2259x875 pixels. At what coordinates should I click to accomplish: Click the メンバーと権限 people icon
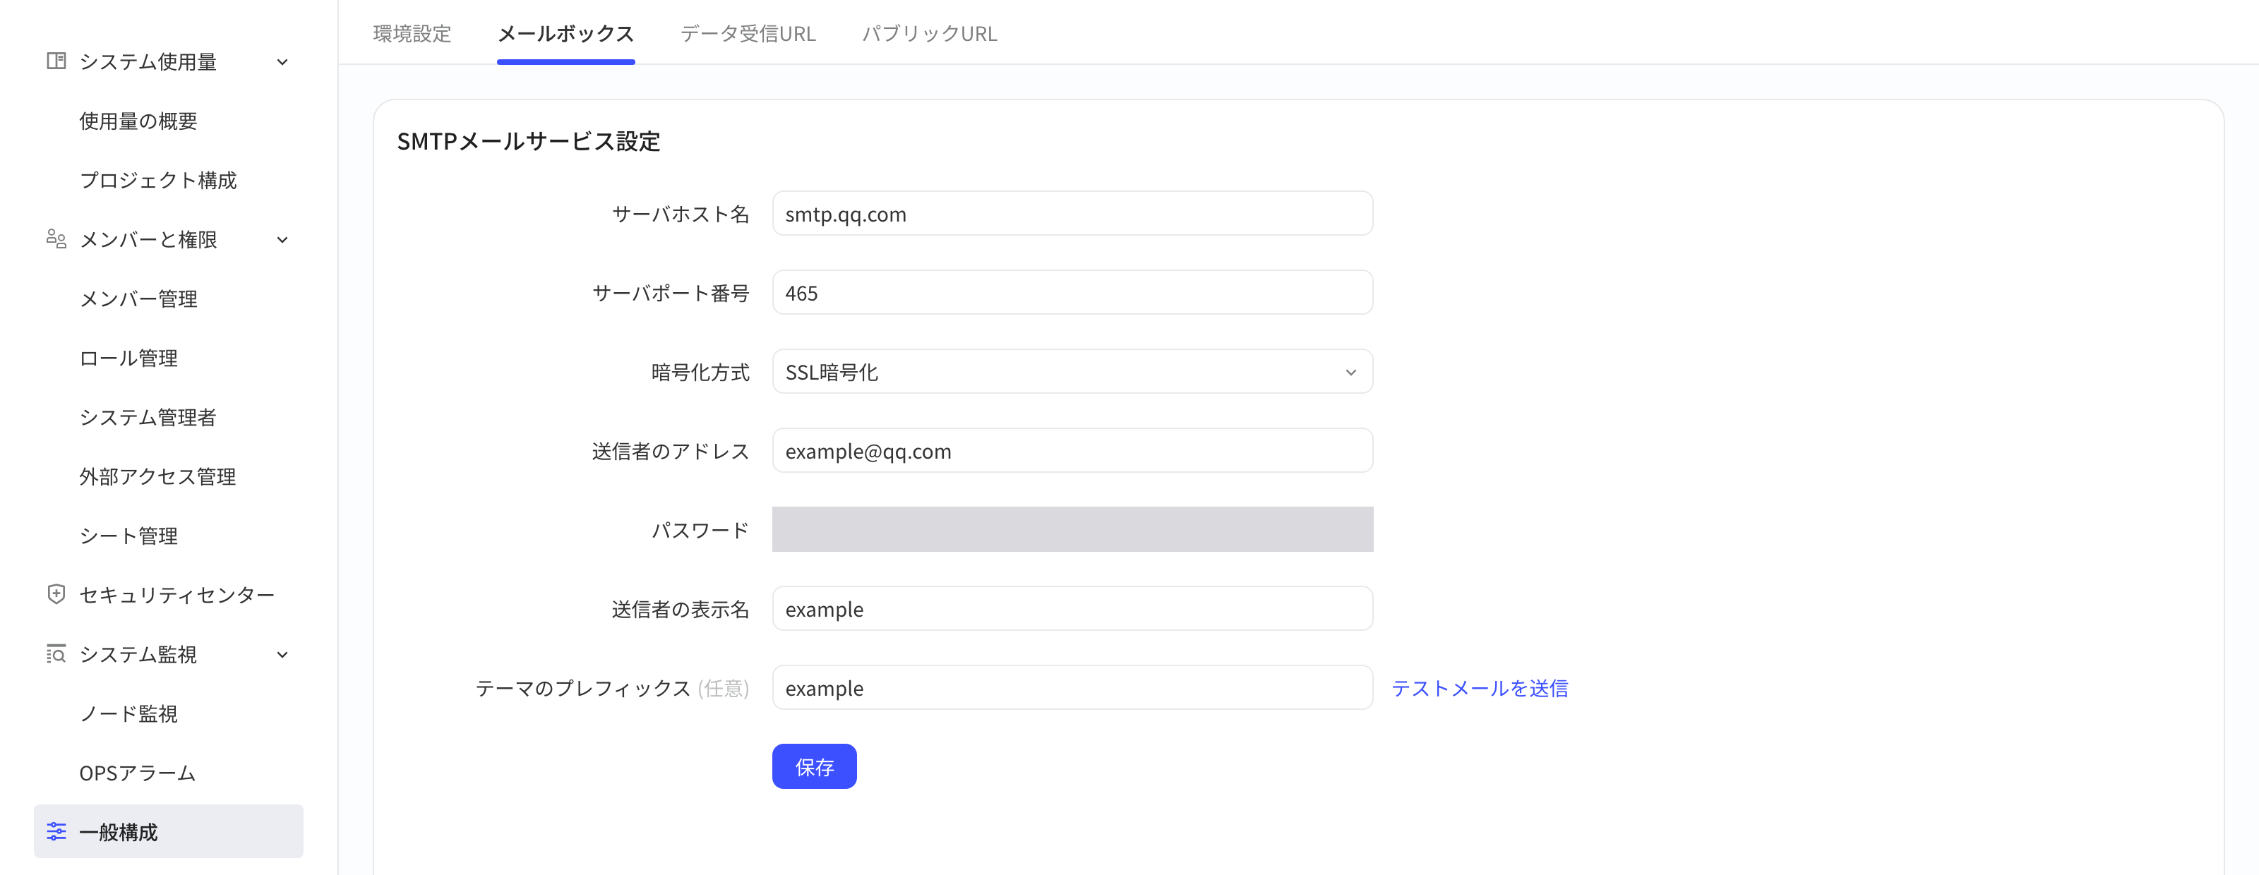tap(56, 239)
